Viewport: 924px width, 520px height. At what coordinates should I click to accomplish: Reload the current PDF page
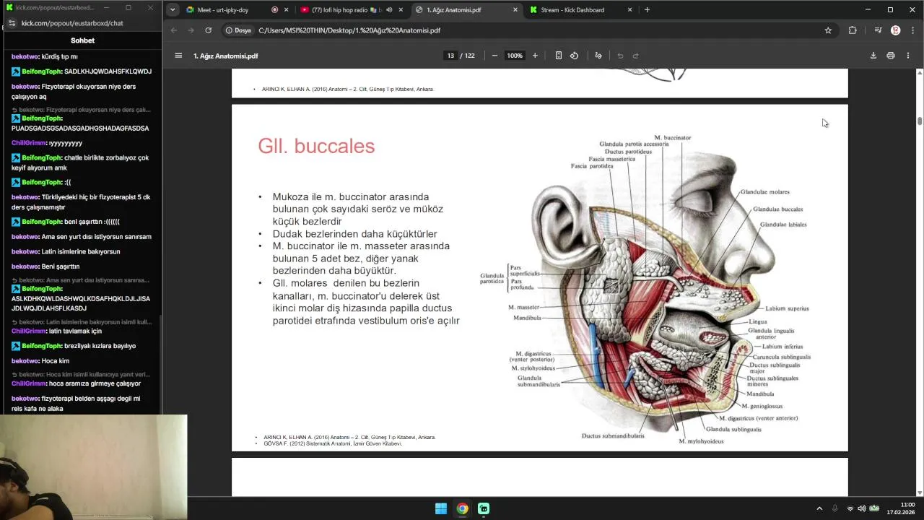click(208, 30)
